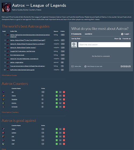Click the Jax champion icon
Screen dimensions: 134x150
pos(3,92)
